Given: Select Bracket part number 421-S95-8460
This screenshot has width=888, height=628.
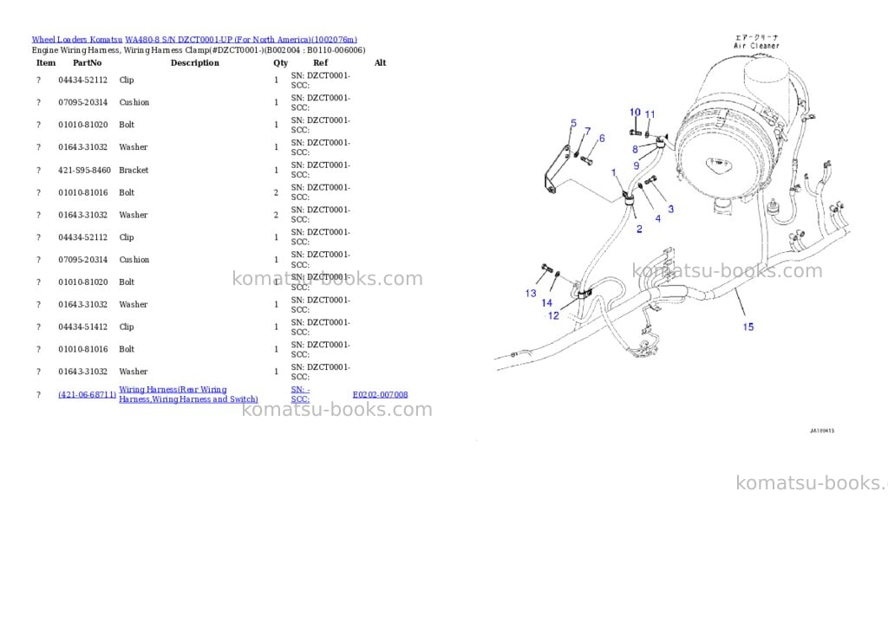Looking at the screenshot, I should (84, 171).
